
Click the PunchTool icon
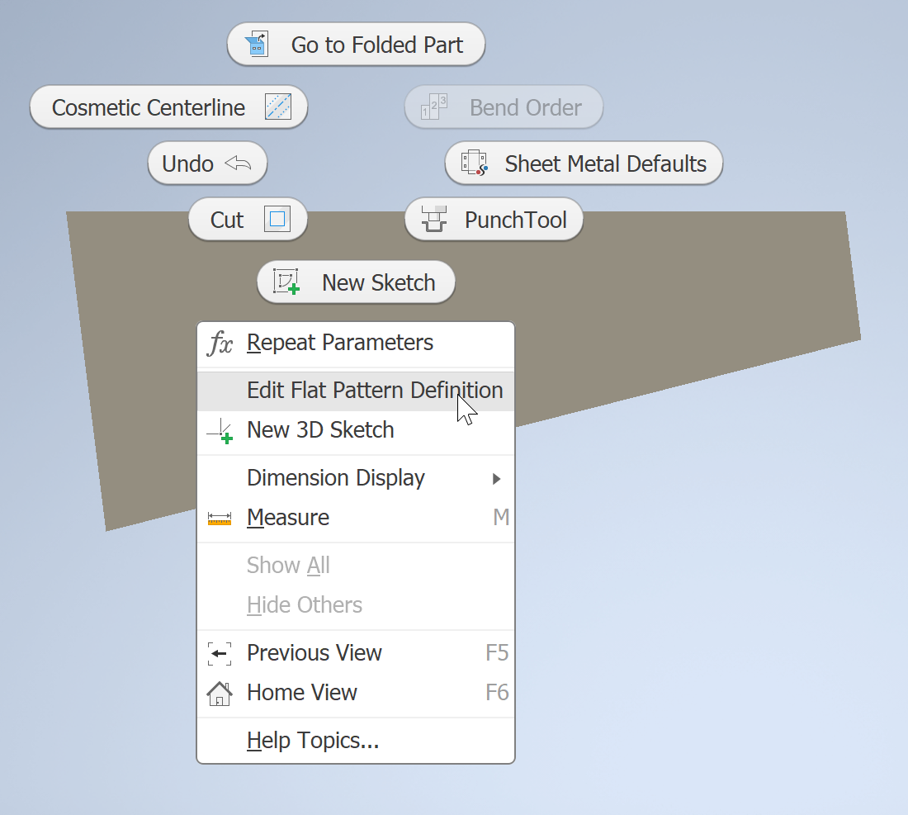[433, 219]
